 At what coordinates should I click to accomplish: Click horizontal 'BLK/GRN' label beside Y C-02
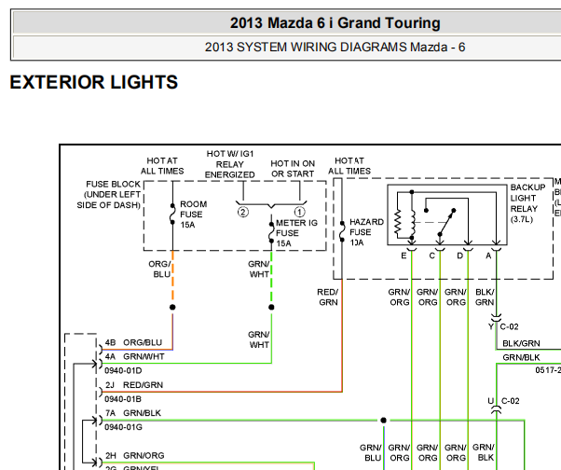[x=521, y=343]
